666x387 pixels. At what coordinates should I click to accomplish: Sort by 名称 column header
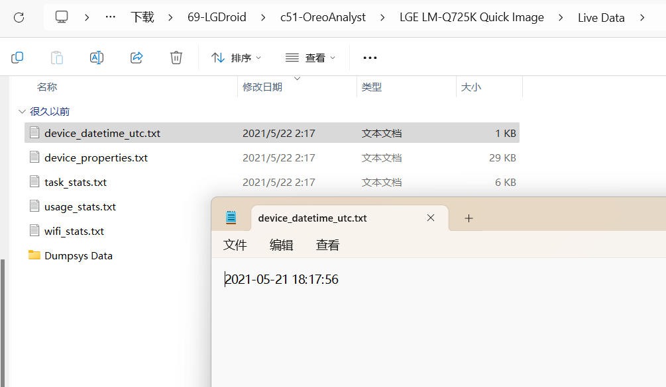pos(47,87)
